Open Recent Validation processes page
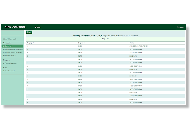190x129 pixels. tap(14, 49)
